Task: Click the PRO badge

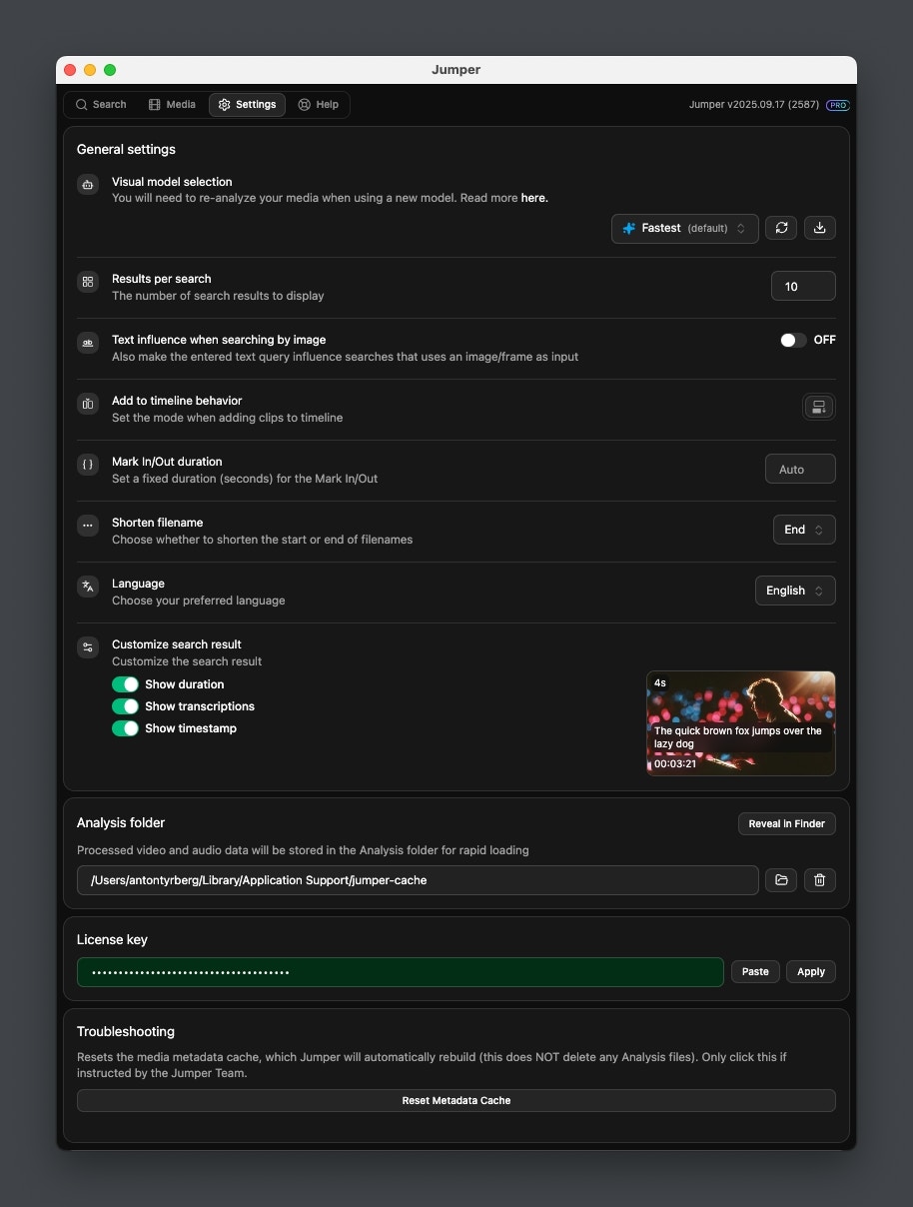Action: [837, 105]
